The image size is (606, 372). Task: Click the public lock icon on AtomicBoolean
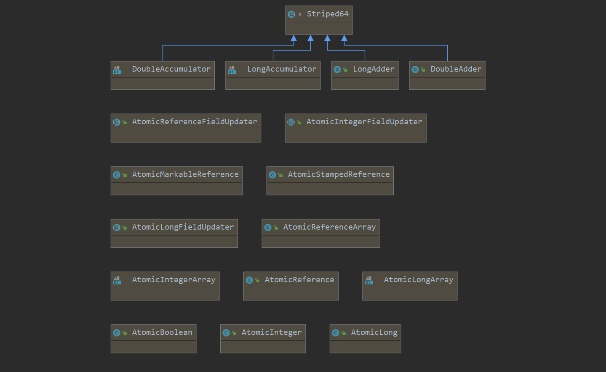tap(125, 333)
